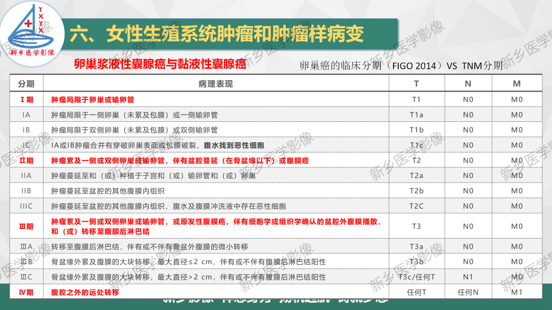Click the N column header
This screenshot has width=552, height=310.
[468, 84]
